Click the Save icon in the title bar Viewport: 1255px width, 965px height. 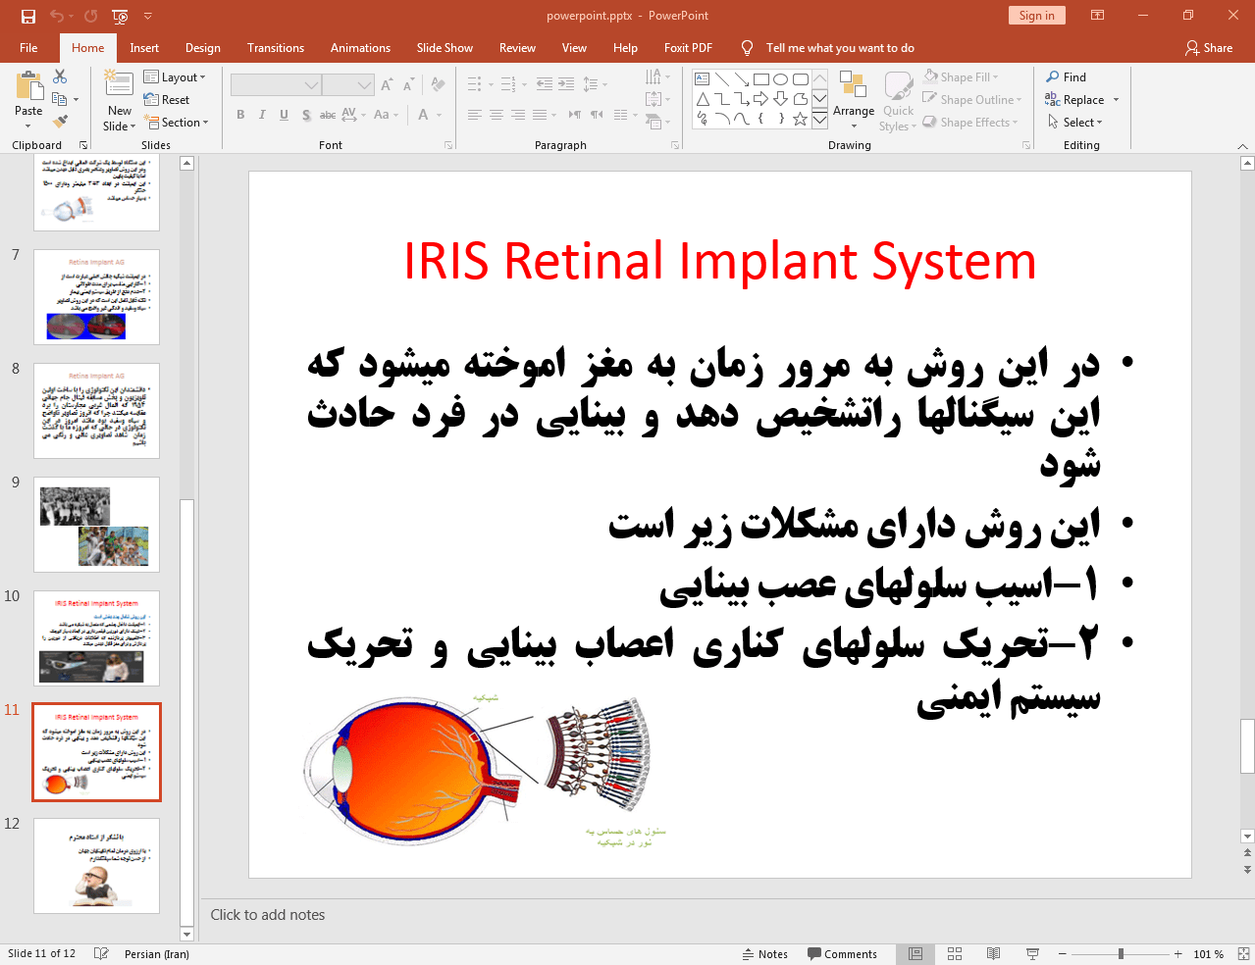pos(28,16)
